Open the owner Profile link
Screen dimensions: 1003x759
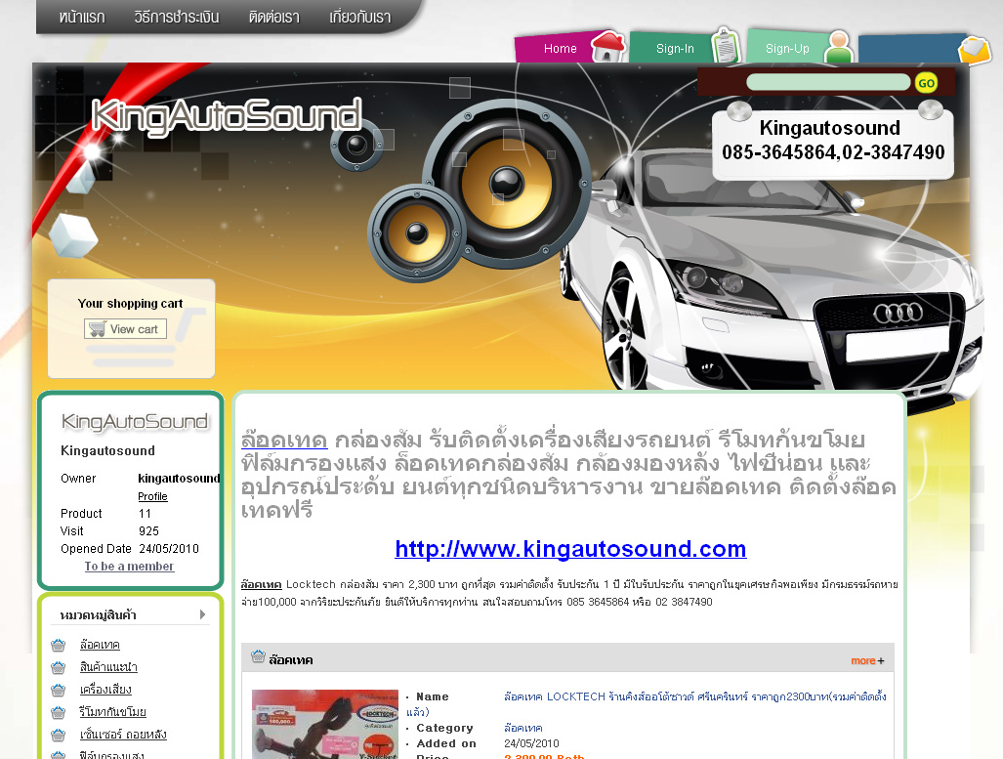(x=153, y=496)
